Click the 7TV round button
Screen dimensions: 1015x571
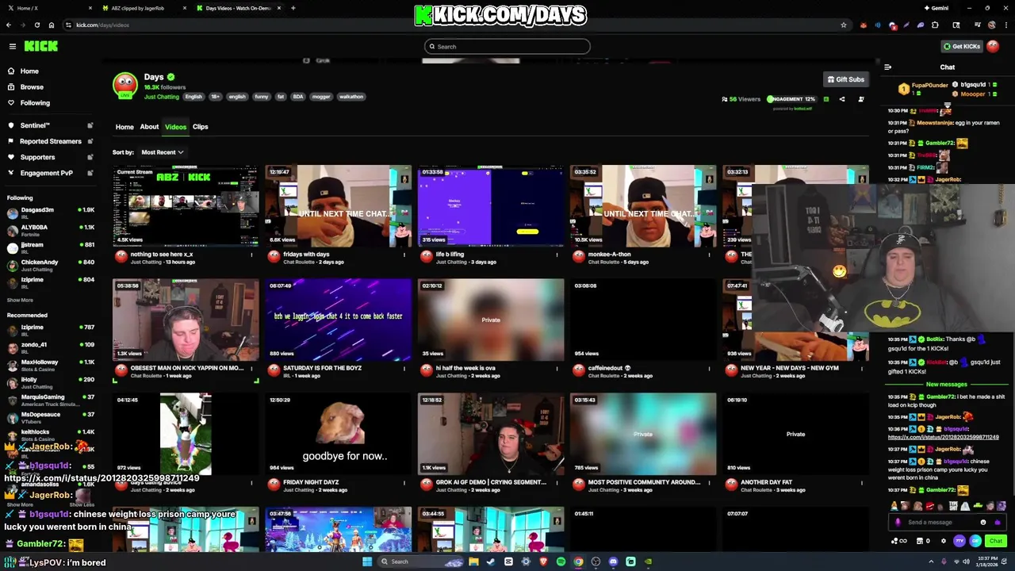point(959,541)
